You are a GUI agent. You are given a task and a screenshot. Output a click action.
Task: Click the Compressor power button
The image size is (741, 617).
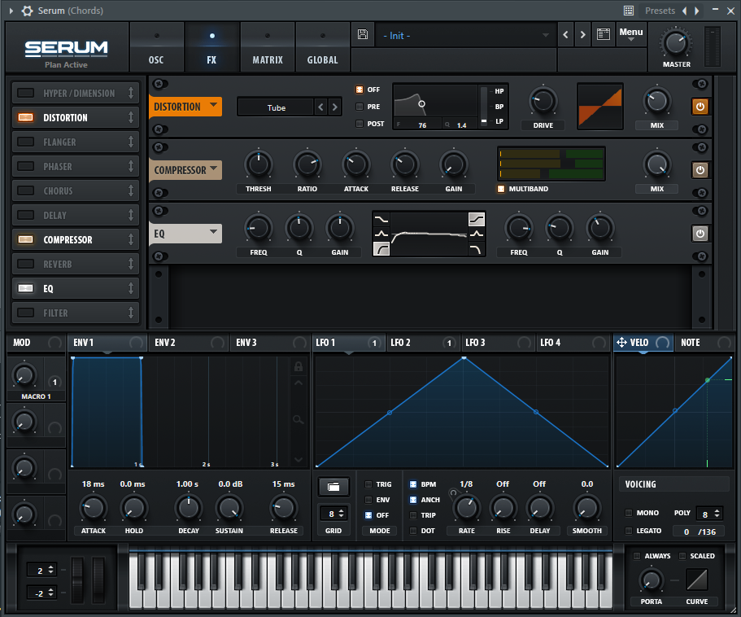[x=700, y=170]
